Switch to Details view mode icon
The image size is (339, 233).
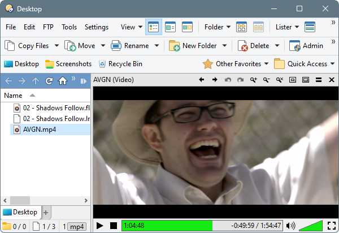pos(154,27)
